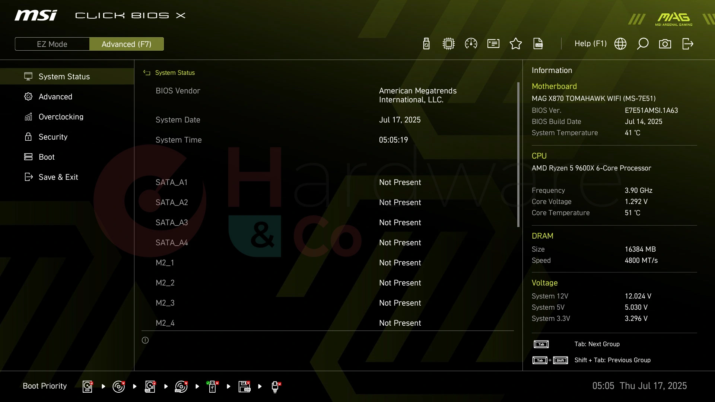Click the DRAM heading in Information panel

tap(542, 236)
